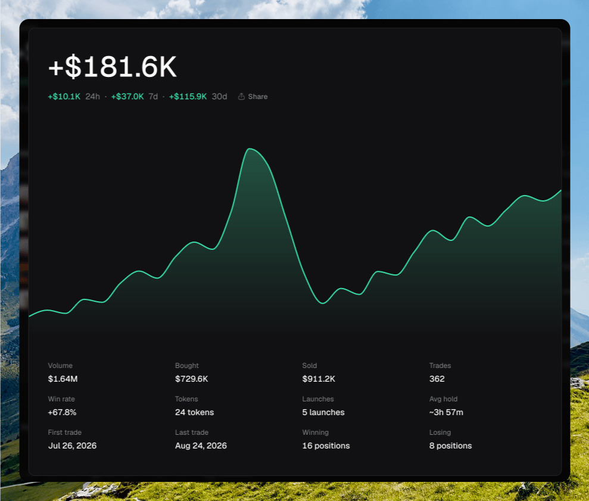Select the Aug 24, 2026 date
This screenshot has height=501, width=589.
201,446
